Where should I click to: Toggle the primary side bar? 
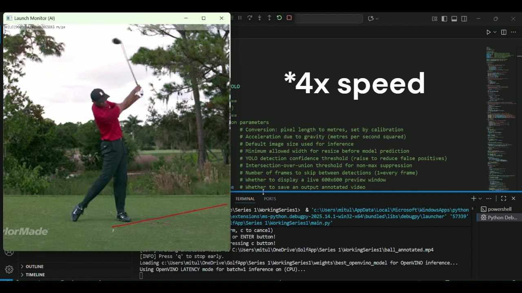[x=445, y=19]
